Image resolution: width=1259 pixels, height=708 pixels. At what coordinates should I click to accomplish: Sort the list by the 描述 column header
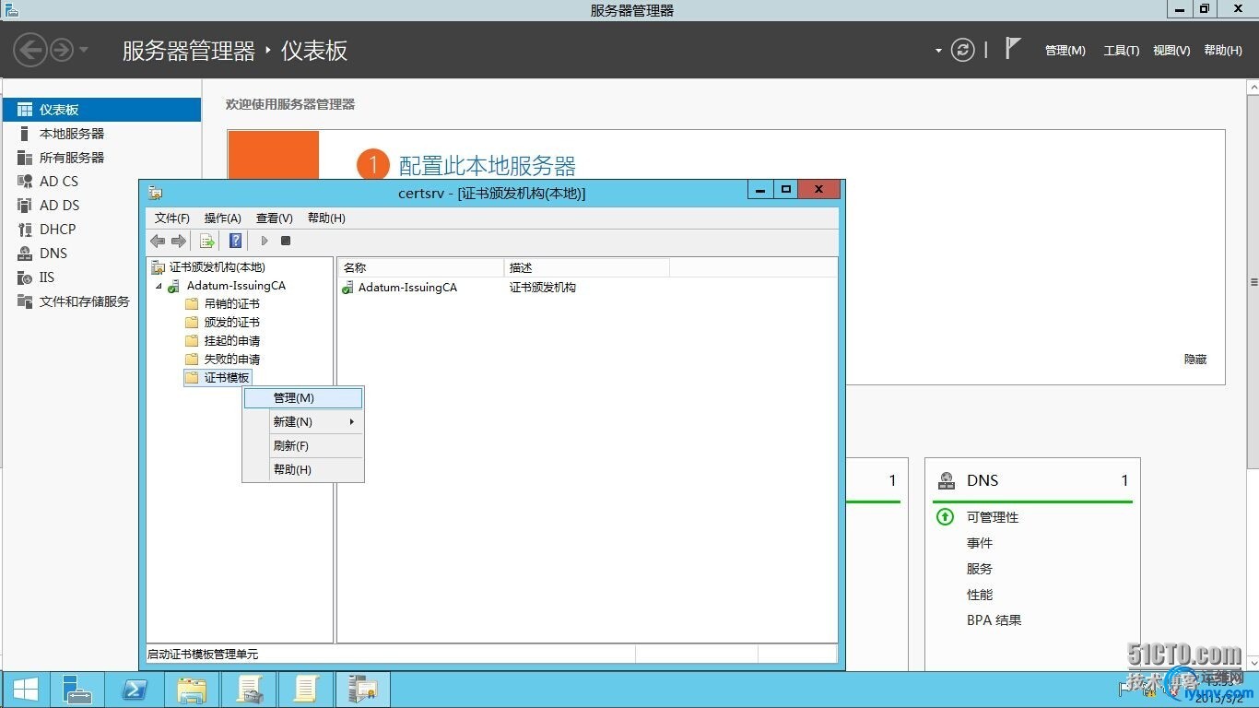click(x=587, y=267)
